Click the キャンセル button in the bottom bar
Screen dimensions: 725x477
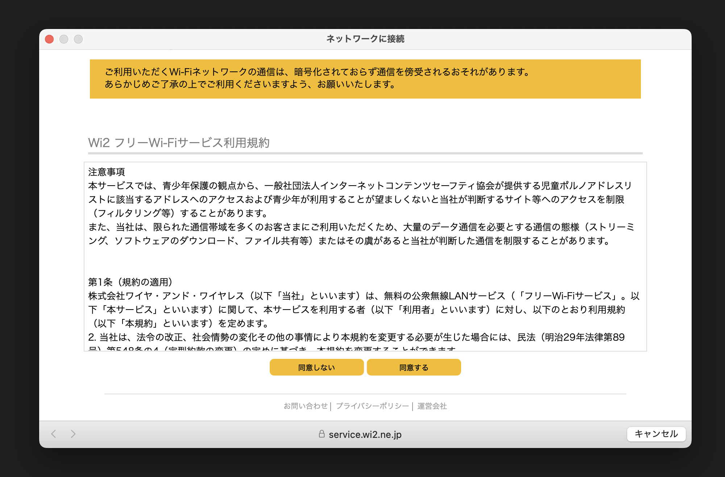(x=656, y=434)
